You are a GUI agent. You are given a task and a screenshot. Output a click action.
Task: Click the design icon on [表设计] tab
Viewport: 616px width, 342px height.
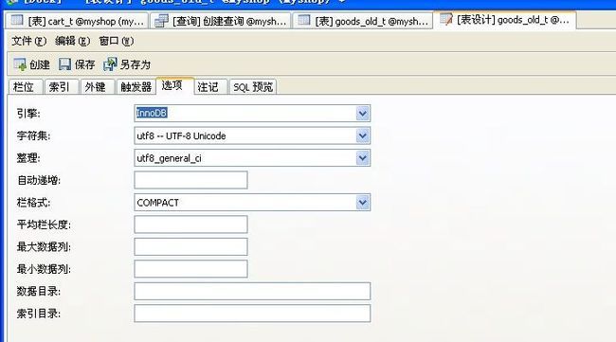click(x=446, y=19)
